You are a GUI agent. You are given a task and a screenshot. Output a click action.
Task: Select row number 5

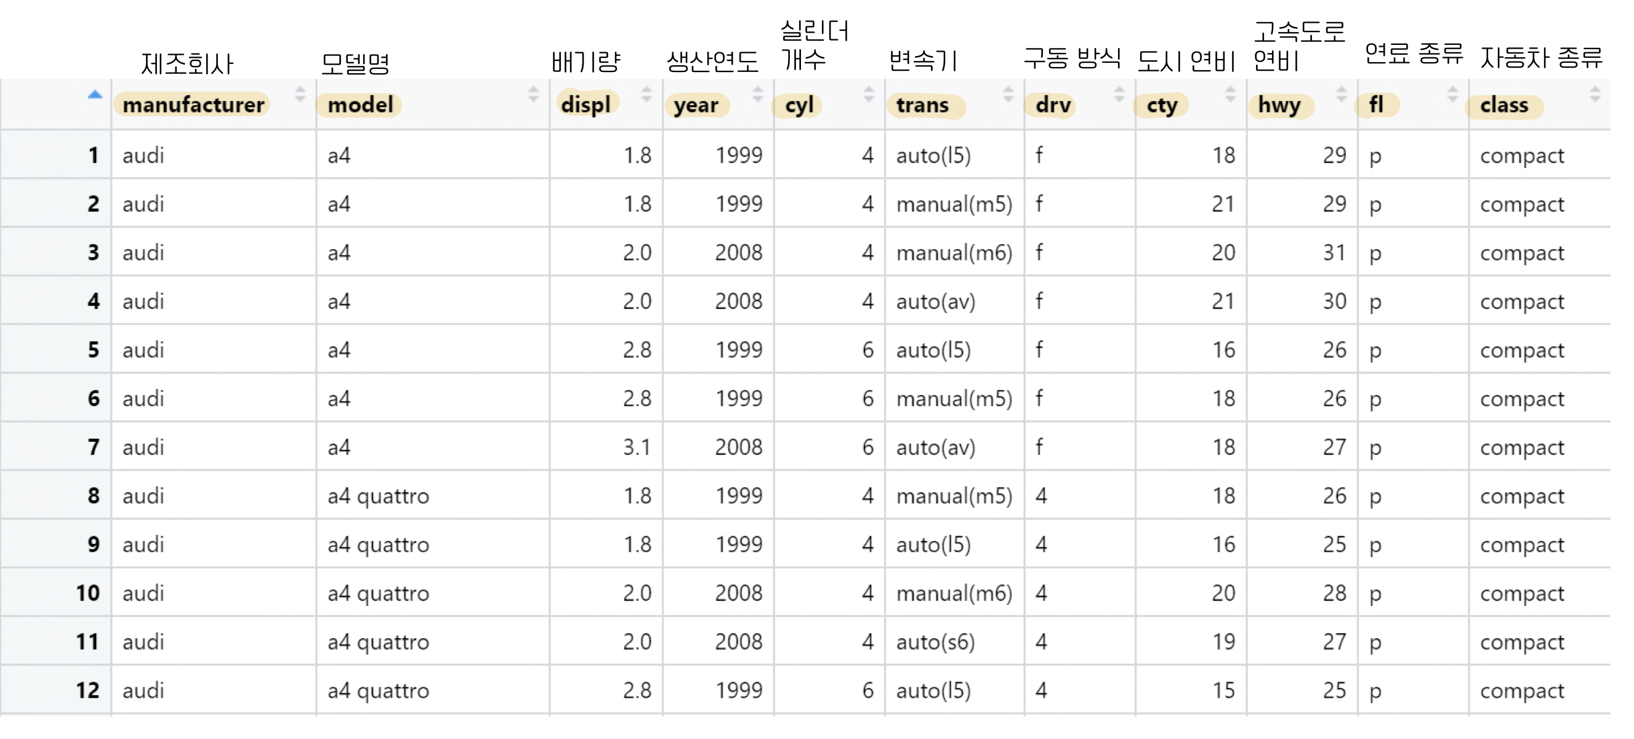tap(93, 350)
